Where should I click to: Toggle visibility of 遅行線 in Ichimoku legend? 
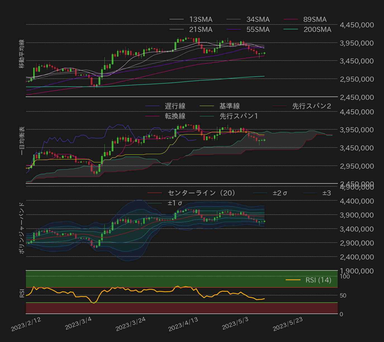(x=152, y=106)
